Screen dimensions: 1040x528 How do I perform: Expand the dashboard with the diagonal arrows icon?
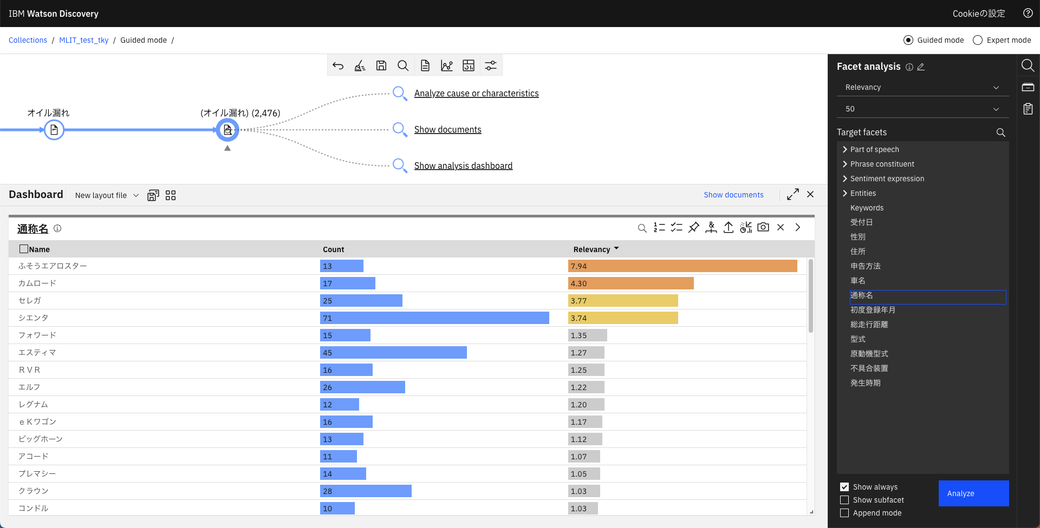tap(793, 194)
